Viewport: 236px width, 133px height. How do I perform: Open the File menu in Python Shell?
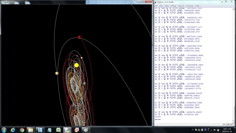156,6
